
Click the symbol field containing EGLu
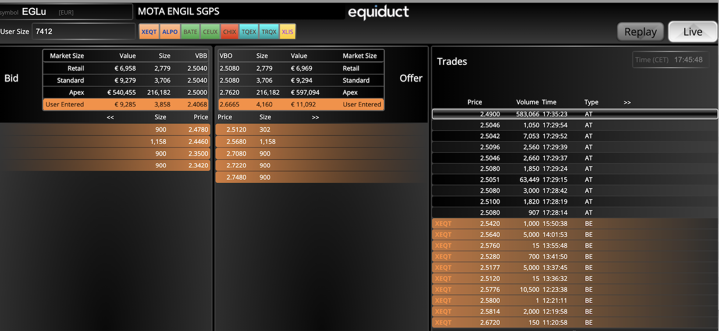point(66,12)
